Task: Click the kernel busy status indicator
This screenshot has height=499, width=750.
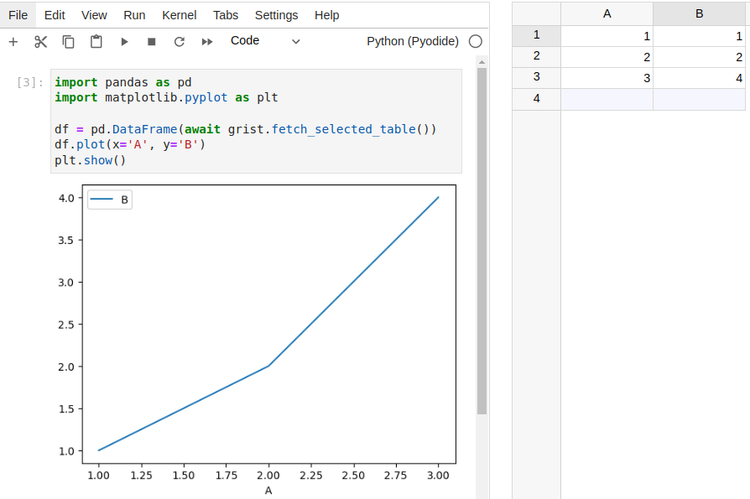Action: (475, 40)
